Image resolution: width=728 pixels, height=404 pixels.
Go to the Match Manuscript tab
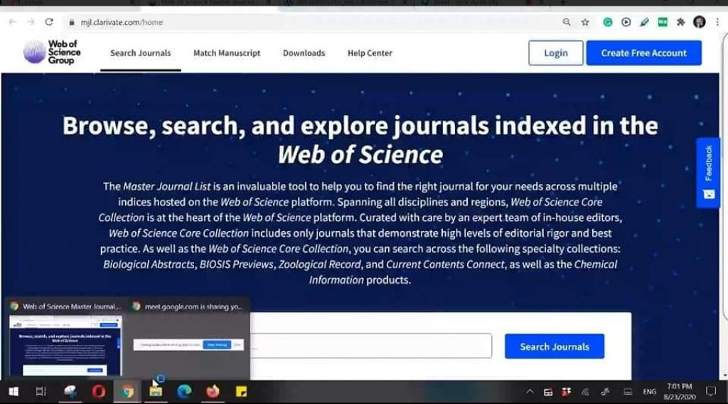pos(227,53)
